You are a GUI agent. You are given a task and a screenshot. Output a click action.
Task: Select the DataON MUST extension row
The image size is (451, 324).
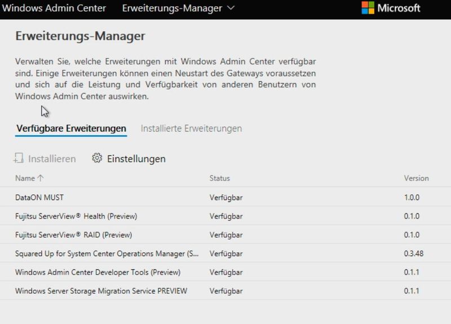click(x=225, y=197)
